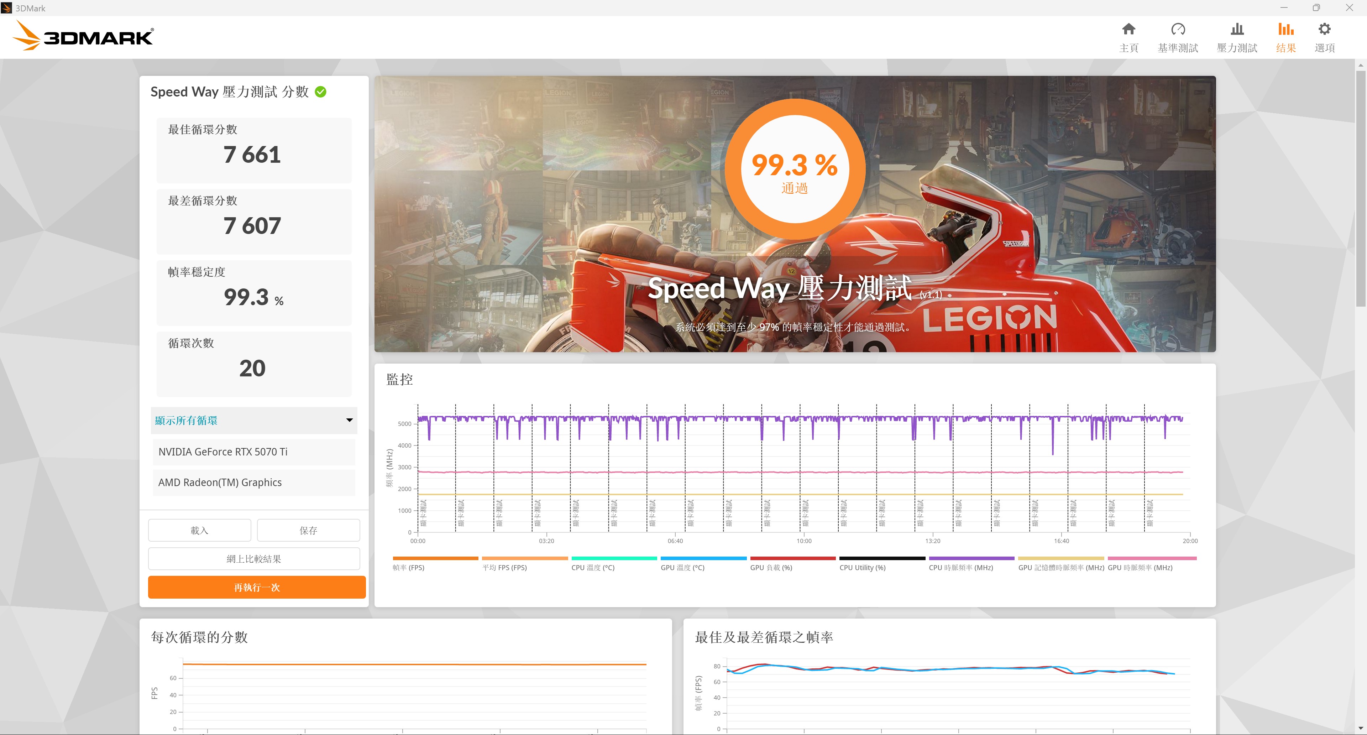The image size is (1367, 735).
Task: Click the 載入 load button
Action: coord(199,530)
